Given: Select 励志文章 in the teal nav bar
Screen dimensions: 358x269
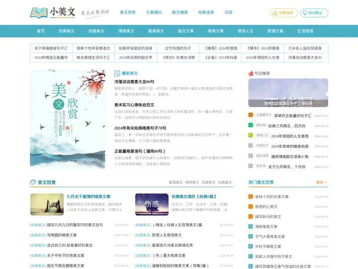Looking at the screenshot, I should tap(186, 31).
